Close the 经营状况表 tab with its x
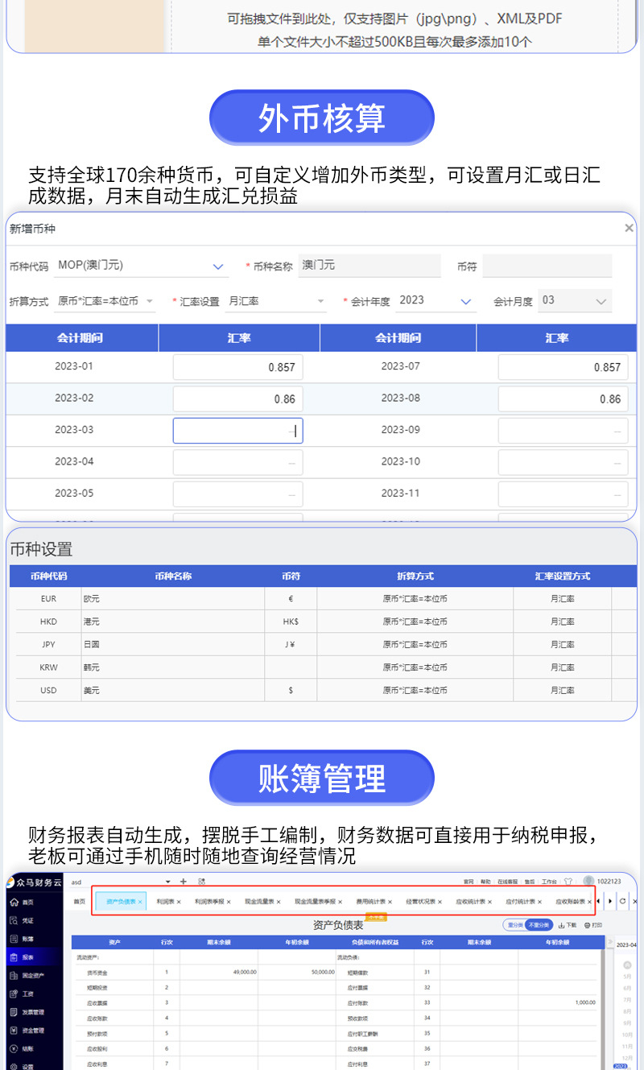Screen dimensions: 644x1070 pos(440,902)
